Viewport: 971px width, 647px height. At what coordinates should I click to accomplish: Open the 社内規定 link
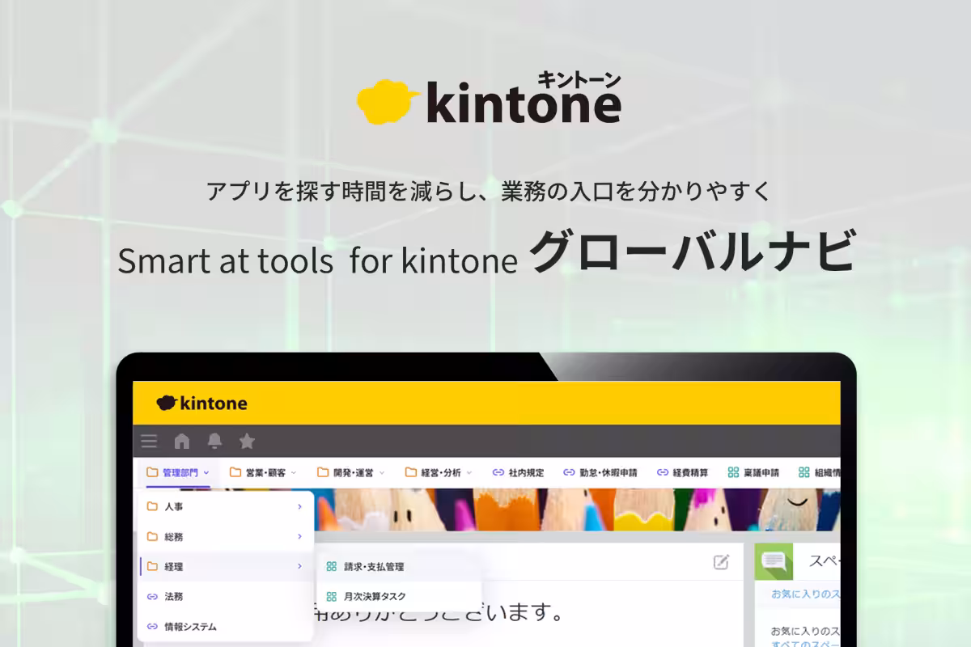[x=518, y=472]
